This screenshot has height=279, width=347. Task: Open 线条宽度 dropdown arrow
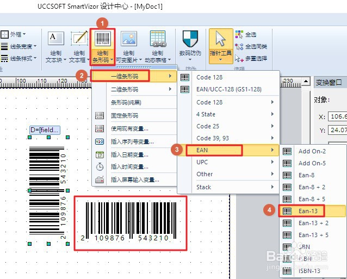pos(35,46)
